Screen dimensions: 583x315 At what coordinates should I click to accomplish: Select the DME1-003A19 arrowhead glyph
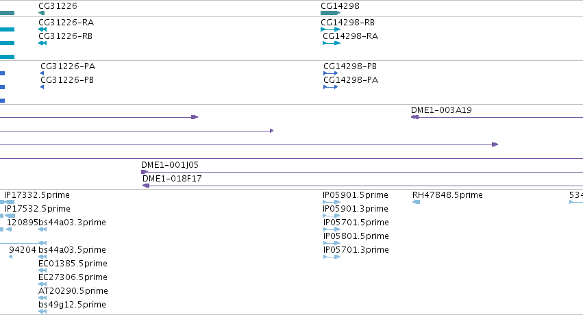pyautogui.click(x=414, y=117)
